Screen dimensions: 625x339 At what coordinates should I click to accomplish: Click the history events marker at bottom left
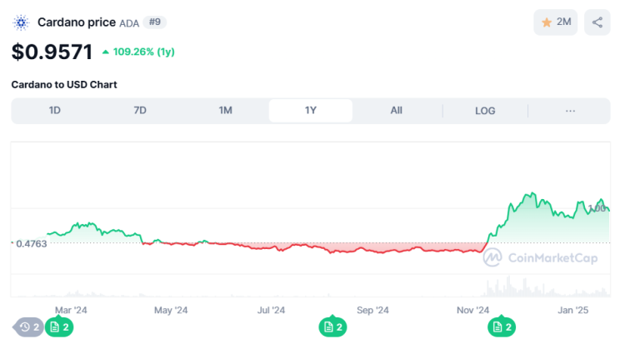[x=28, y=327]
